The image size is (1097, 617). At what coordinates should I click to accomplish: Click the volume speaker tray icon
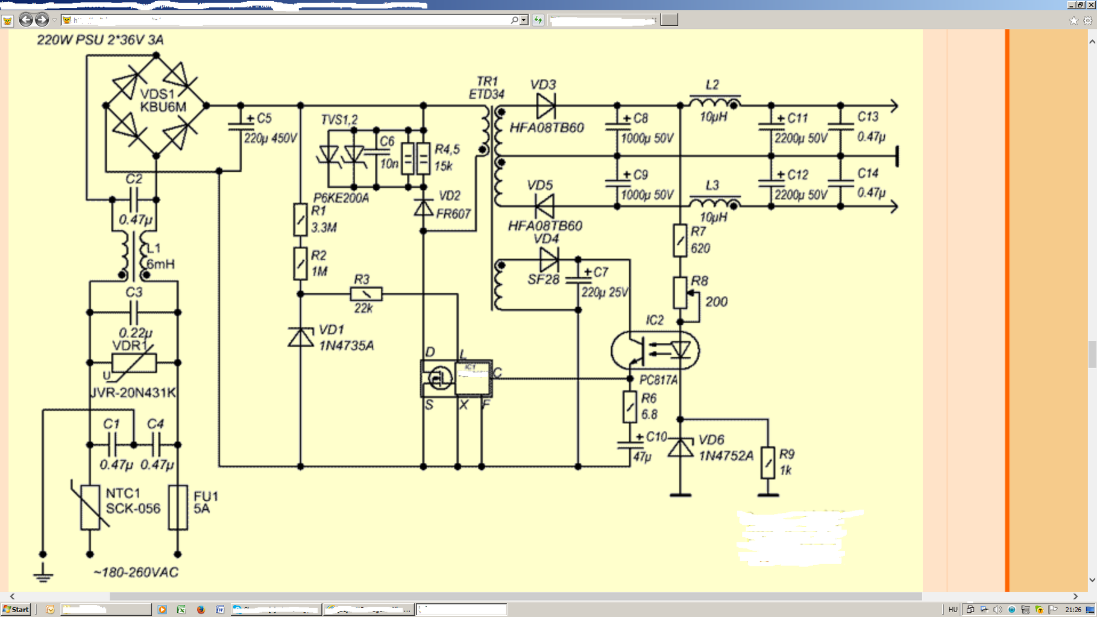(x=998, y=609)
